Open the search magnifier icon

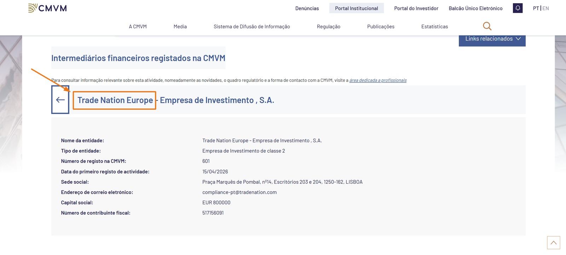coord(487,26)
